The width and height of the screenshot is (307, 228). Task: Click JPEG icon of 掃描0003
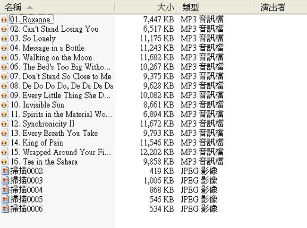pos(5,180)
